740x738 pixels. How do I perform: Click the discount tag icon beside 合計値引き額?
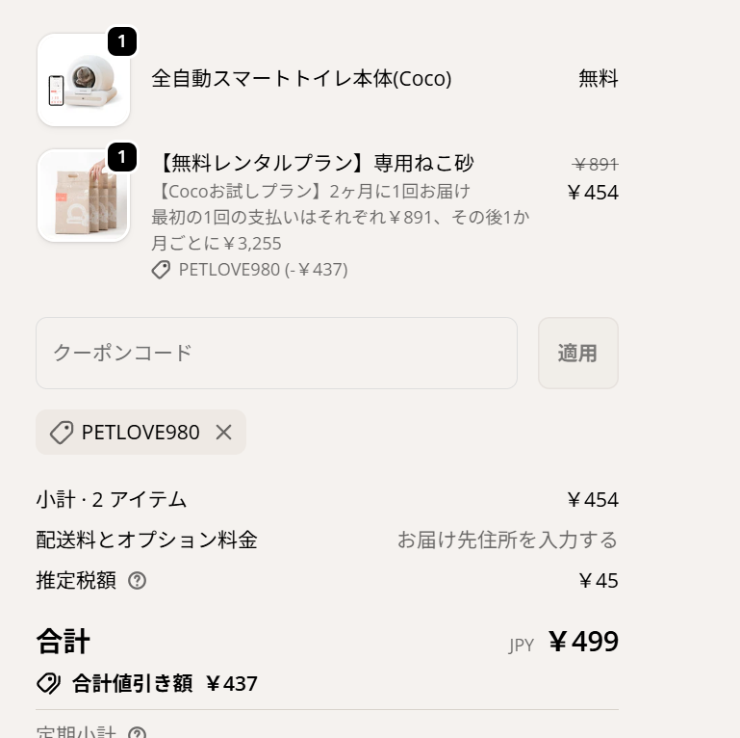[x=48, y=683]
